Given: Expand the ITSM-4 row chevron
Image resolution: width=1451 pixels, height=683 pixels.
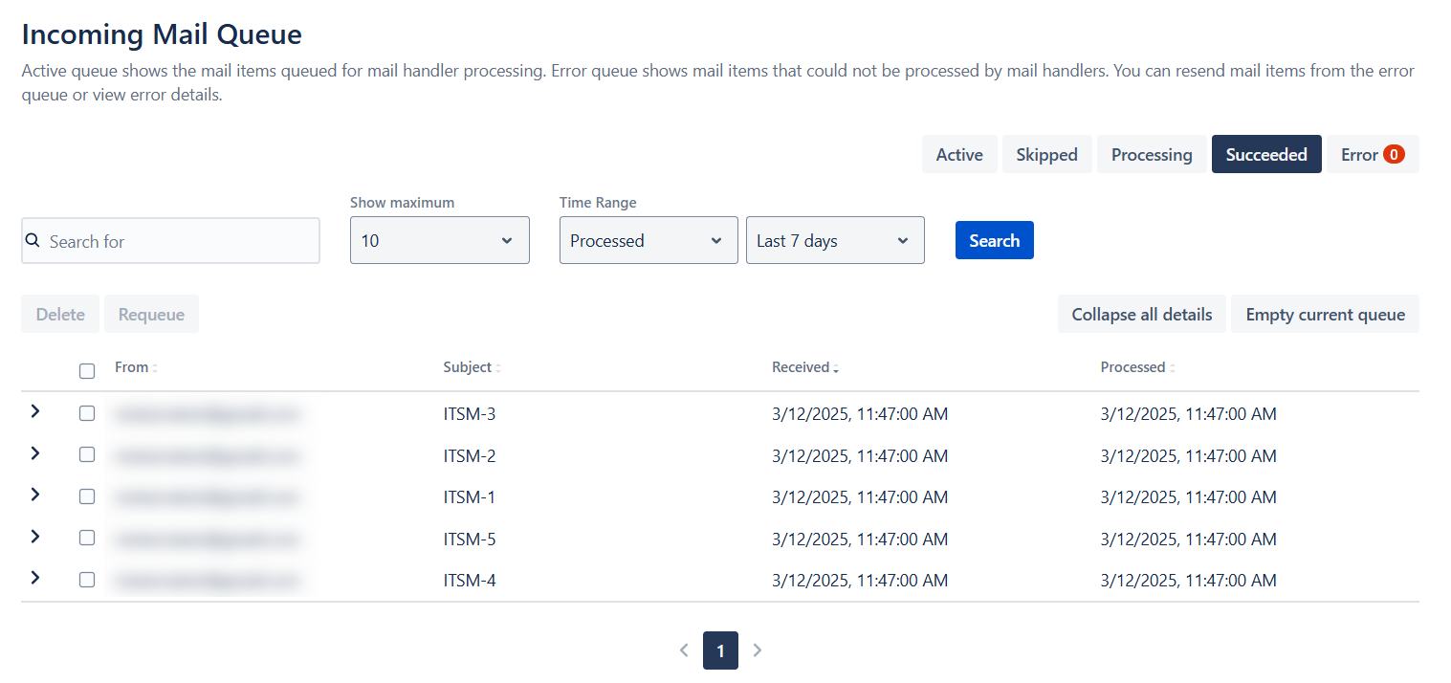Looking at the screenshot, I should tap(35, 578).
